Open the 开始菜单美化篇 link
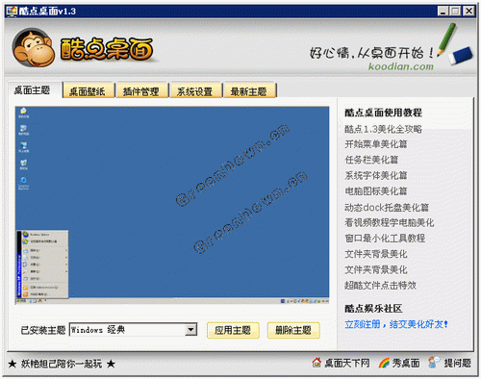 pos(376,144)
